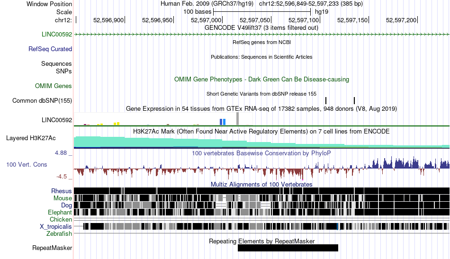Click the 52,596,900 ruler position

tap(108, 20)
